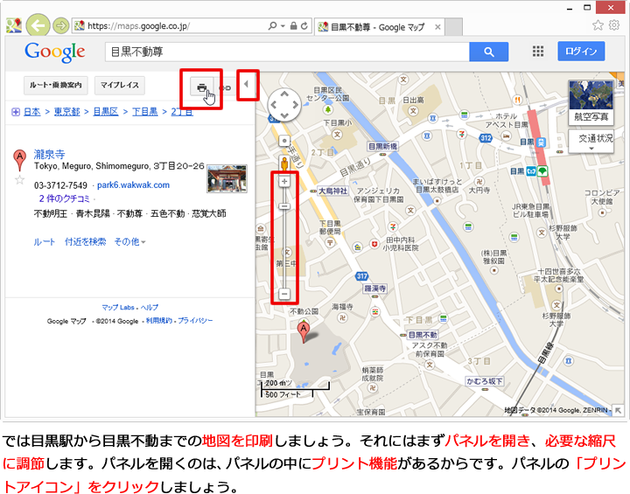The width and height of the screenshot is (630, 494).
Task: Zoom out with the bottom minus button
Action: tap(284, 294)
